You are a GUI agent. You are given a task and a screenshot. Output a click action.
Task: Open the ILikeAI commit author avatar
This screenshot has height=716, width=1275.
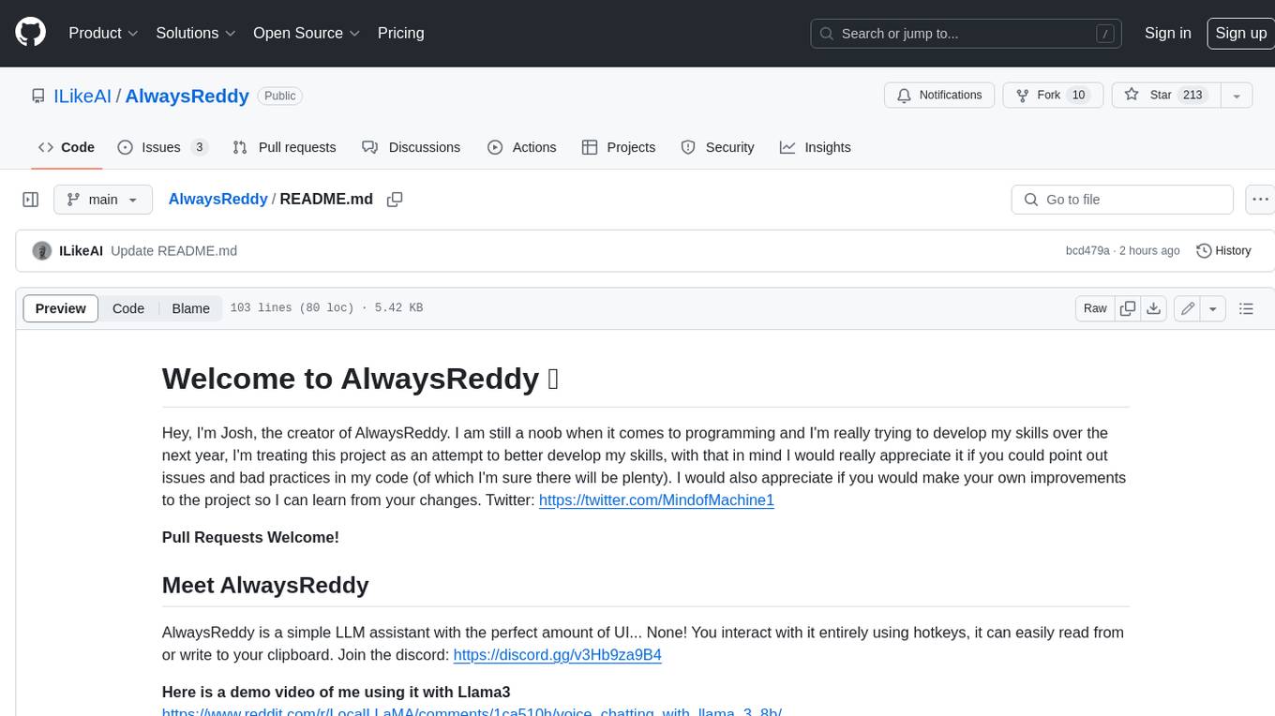tap(41, 251)
